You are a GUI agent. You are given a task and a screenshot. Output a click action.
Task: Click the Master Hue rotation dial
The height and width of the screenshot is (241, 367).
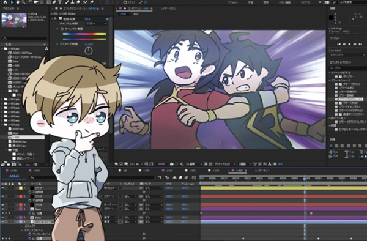(89, 51)
